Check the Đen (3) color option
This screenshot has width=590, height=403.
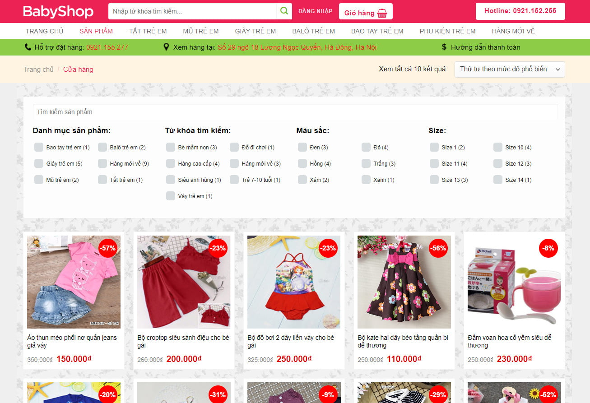[302, 147]
